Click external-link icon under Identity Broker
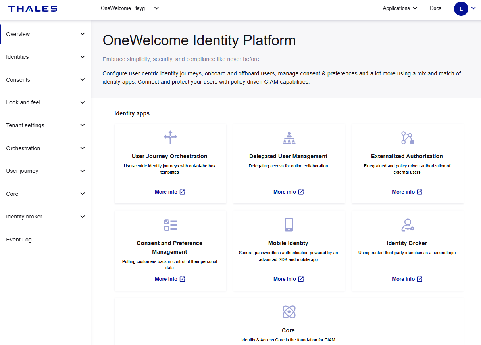The image size is (481, 345). [419, 279]
